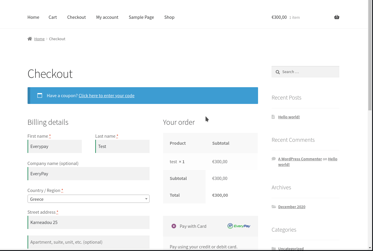Open Sample Page in the navigation menu
The height and width of the screenshot is (251, 373).
[x=141, y=17]
